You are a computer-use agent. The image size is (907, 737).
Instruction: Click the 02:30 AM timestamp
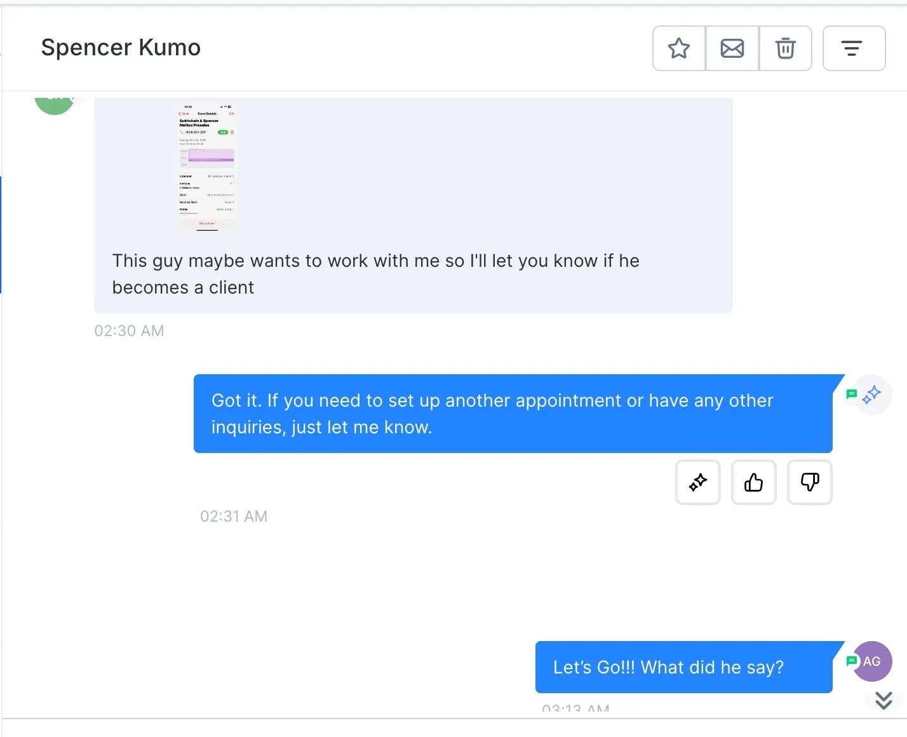[x=129, y=331]
